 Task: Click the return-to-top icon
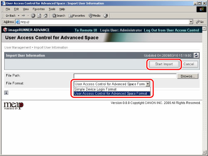pyautogui.click(x=6, y=93)
